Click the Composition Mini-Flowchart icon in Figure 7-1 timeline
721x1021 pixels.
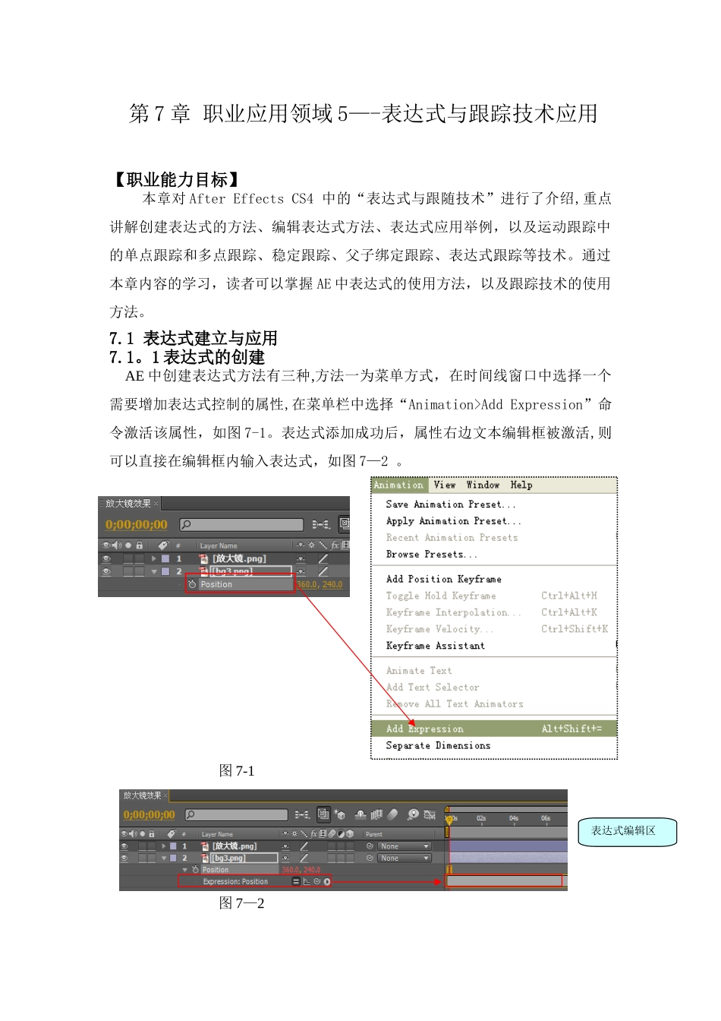pyautogui.click(x=320, y=524)
